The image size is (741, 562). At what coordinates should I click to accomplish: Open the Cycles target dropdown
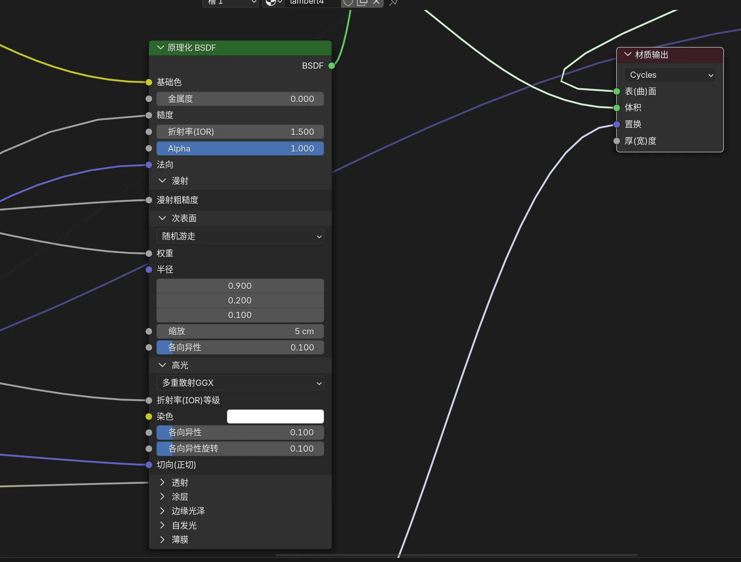tap(670, 75)
